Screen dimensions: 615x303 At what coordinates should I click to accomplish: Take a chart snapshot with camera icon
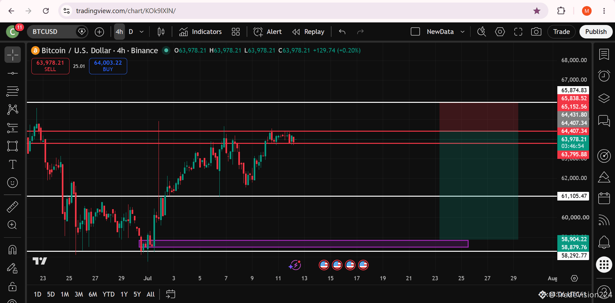536,32
